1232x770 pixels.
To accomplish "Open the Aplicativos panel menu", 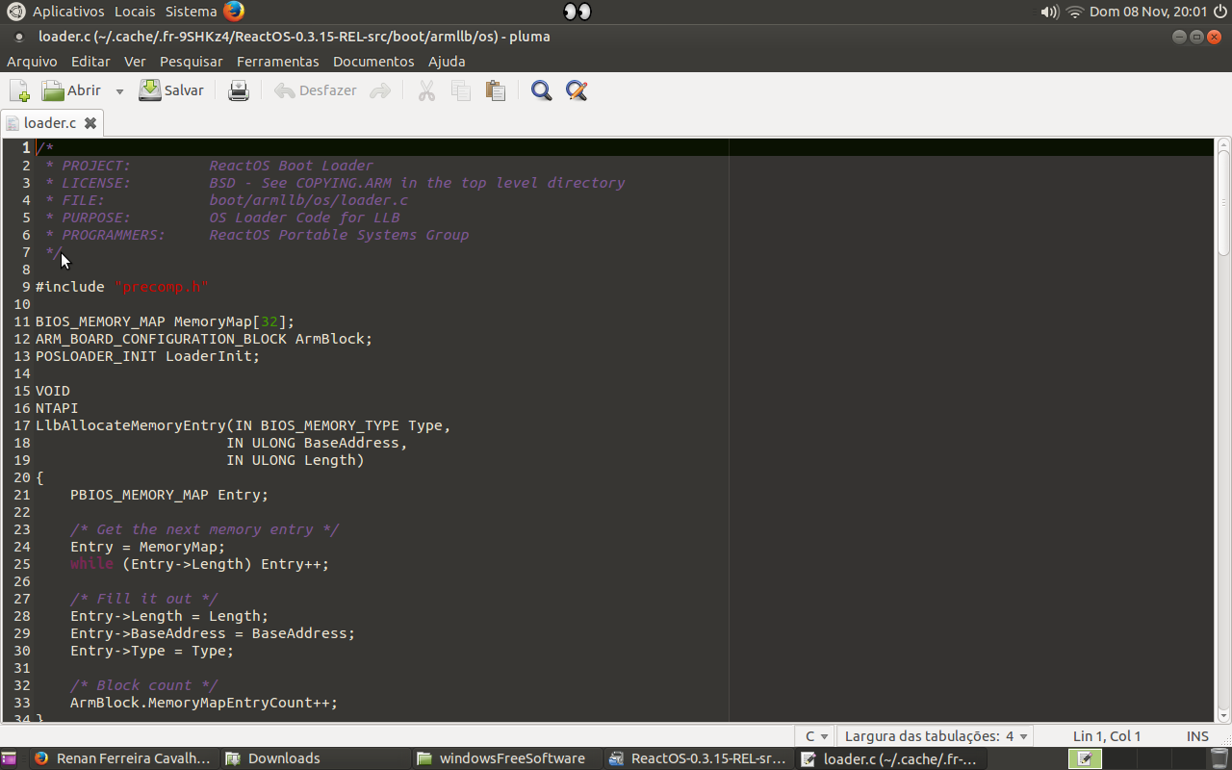I will coord(68,12).
